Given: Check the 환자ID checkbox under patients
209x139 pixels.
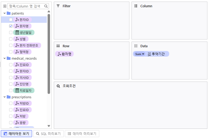Looking at the screenshot, I should click(11, 20).
